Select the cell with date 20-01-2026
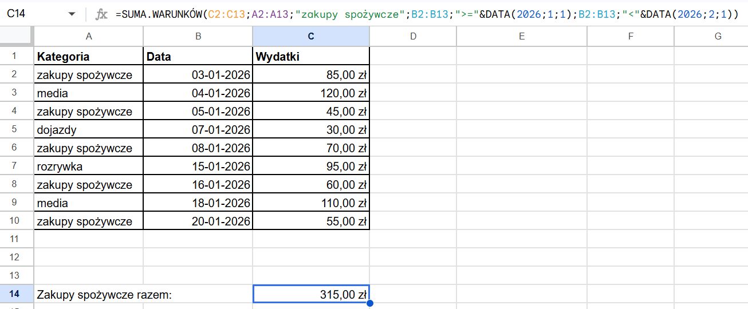Image resolution: width=748 pixels, height=309 pixels. (198, 221)
